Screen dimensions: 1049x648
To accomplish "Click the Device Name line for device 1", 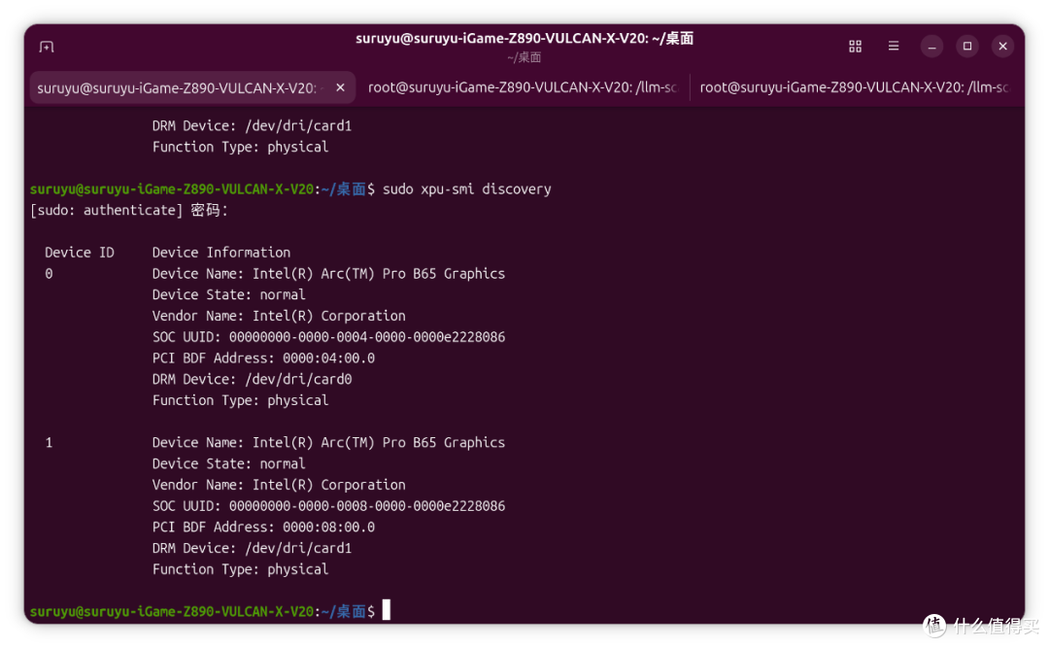I will pos(328,442).
